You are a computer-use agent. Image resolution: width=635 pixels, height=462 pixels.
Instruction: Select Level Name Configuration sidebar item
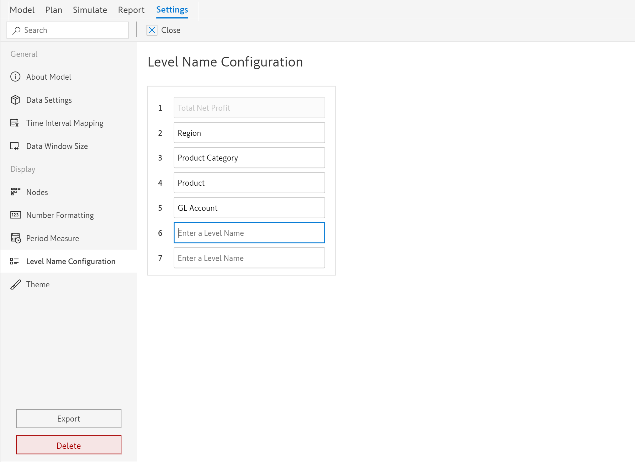click(x=71, y=261)
